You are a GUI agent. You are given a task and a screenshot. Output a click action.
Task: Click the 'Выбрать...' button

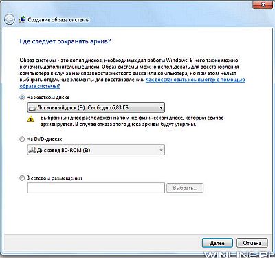[185, 188]
